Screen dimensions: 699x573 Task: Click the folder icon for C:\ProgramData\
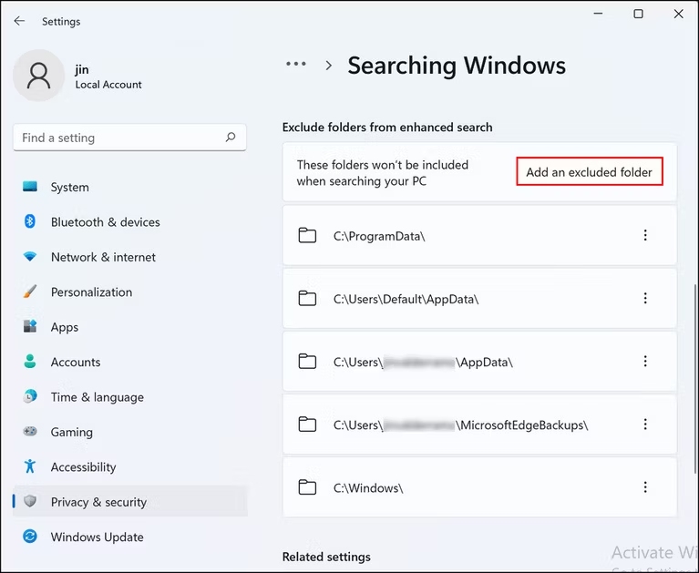click(x=307, y=235)
